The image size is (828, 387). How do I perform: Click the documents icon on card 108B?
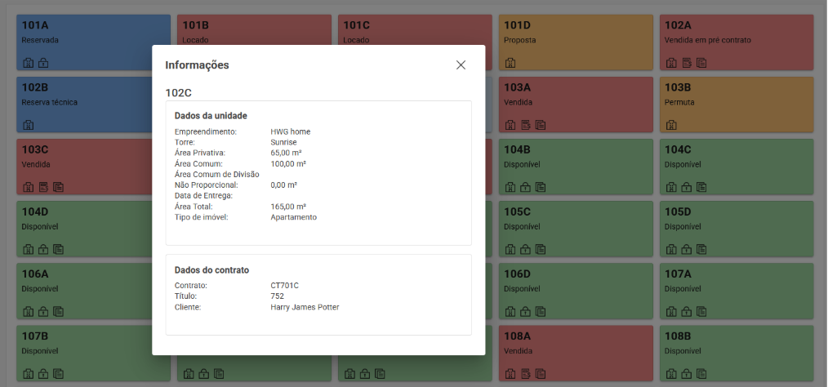[x=701, y=374]
